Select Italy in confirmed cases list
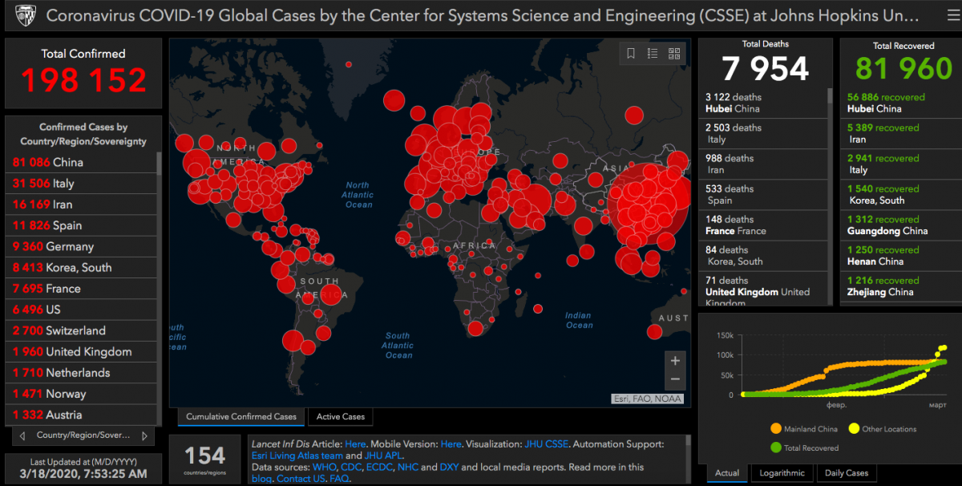 55,184
